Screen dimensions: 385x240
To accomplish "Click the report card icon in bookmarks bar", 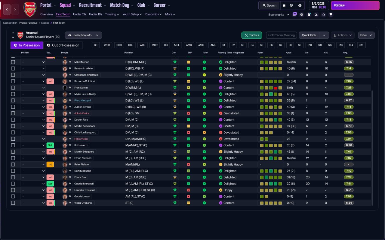I will pos(309,15).
